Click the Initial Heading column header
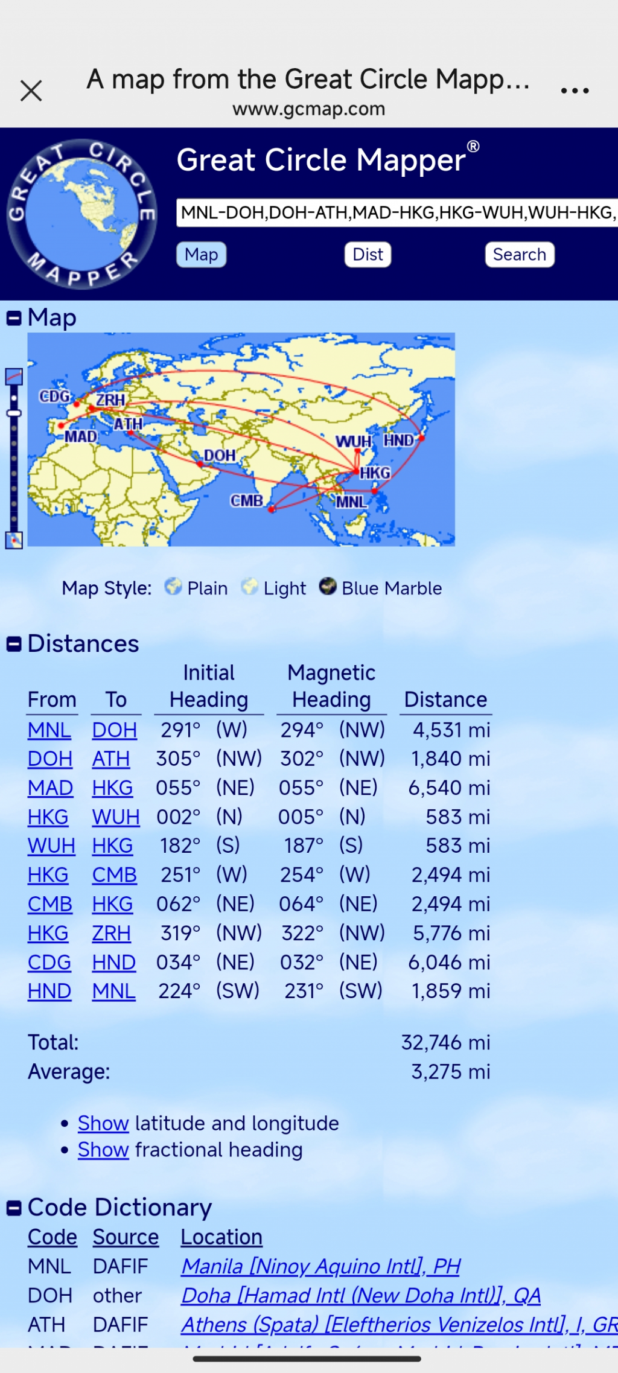The width and height of the screenshot is (618, 1373). tap(209, 687)
